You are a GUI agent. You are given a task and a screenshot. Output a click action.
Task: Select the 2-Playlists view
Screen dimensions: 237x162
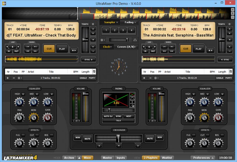point(151,158)
